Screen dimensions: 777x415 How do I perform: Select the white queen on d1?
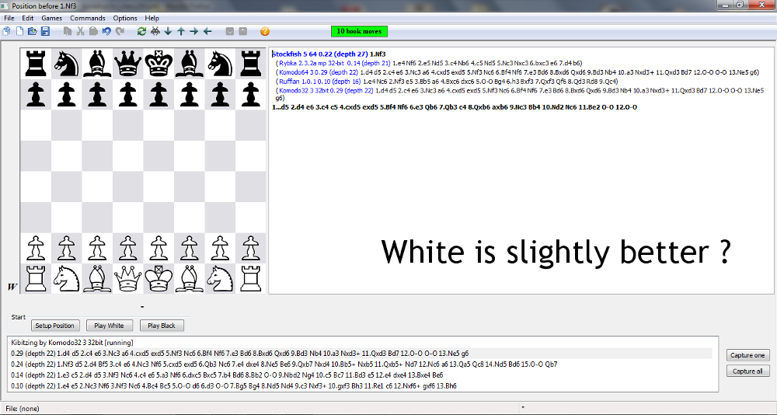coord(128,278)
